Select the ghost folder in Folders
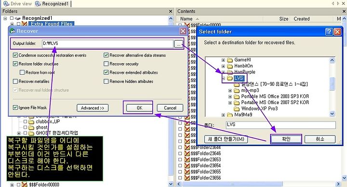Screen dimensions: 347x187 pyautogui.click(x=41, y=127)
